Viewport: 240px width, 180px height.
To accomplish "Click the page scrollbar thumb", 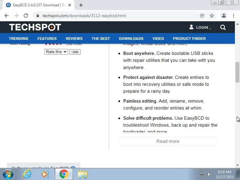I will pos(237,72).
